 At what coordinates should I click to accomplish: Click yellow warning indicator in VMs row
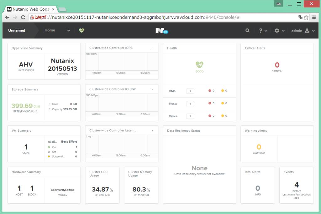click(223, 90)
